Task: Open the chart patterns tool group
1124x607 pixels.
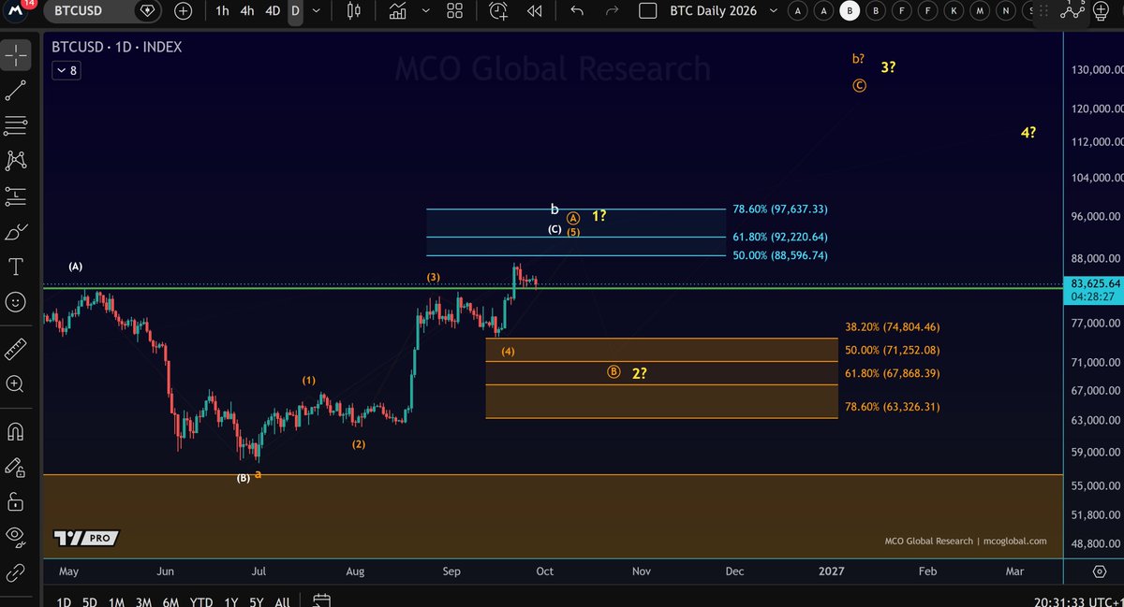Action: (16, 161)
